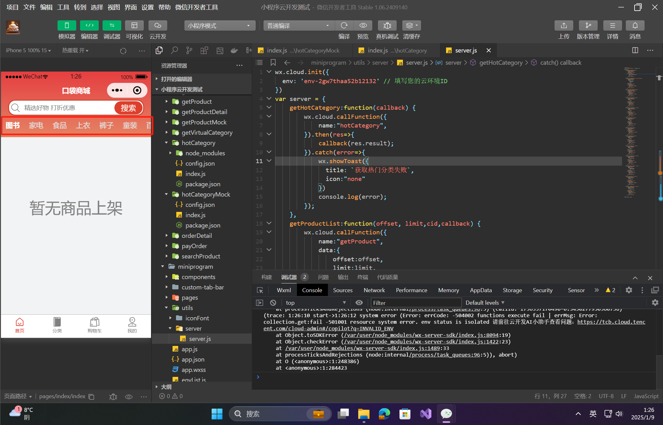Toggle the 调试器 debugger panel button
The image size is (663, 425).
point(112,26)
